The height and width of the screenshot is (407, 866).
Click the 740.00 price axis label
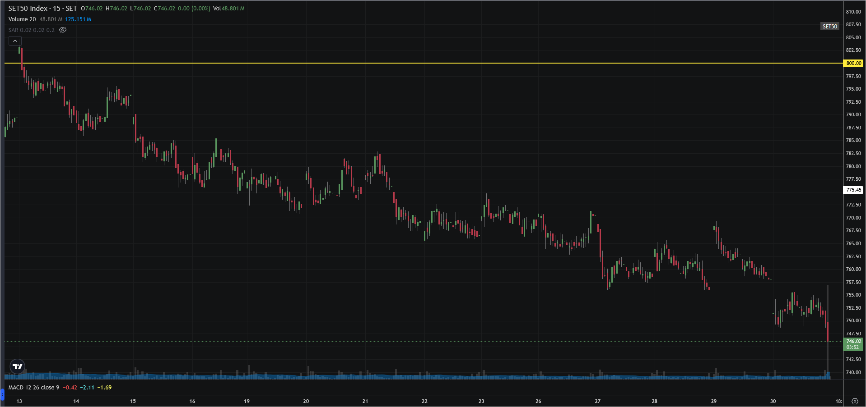click(x=853, y=373)
